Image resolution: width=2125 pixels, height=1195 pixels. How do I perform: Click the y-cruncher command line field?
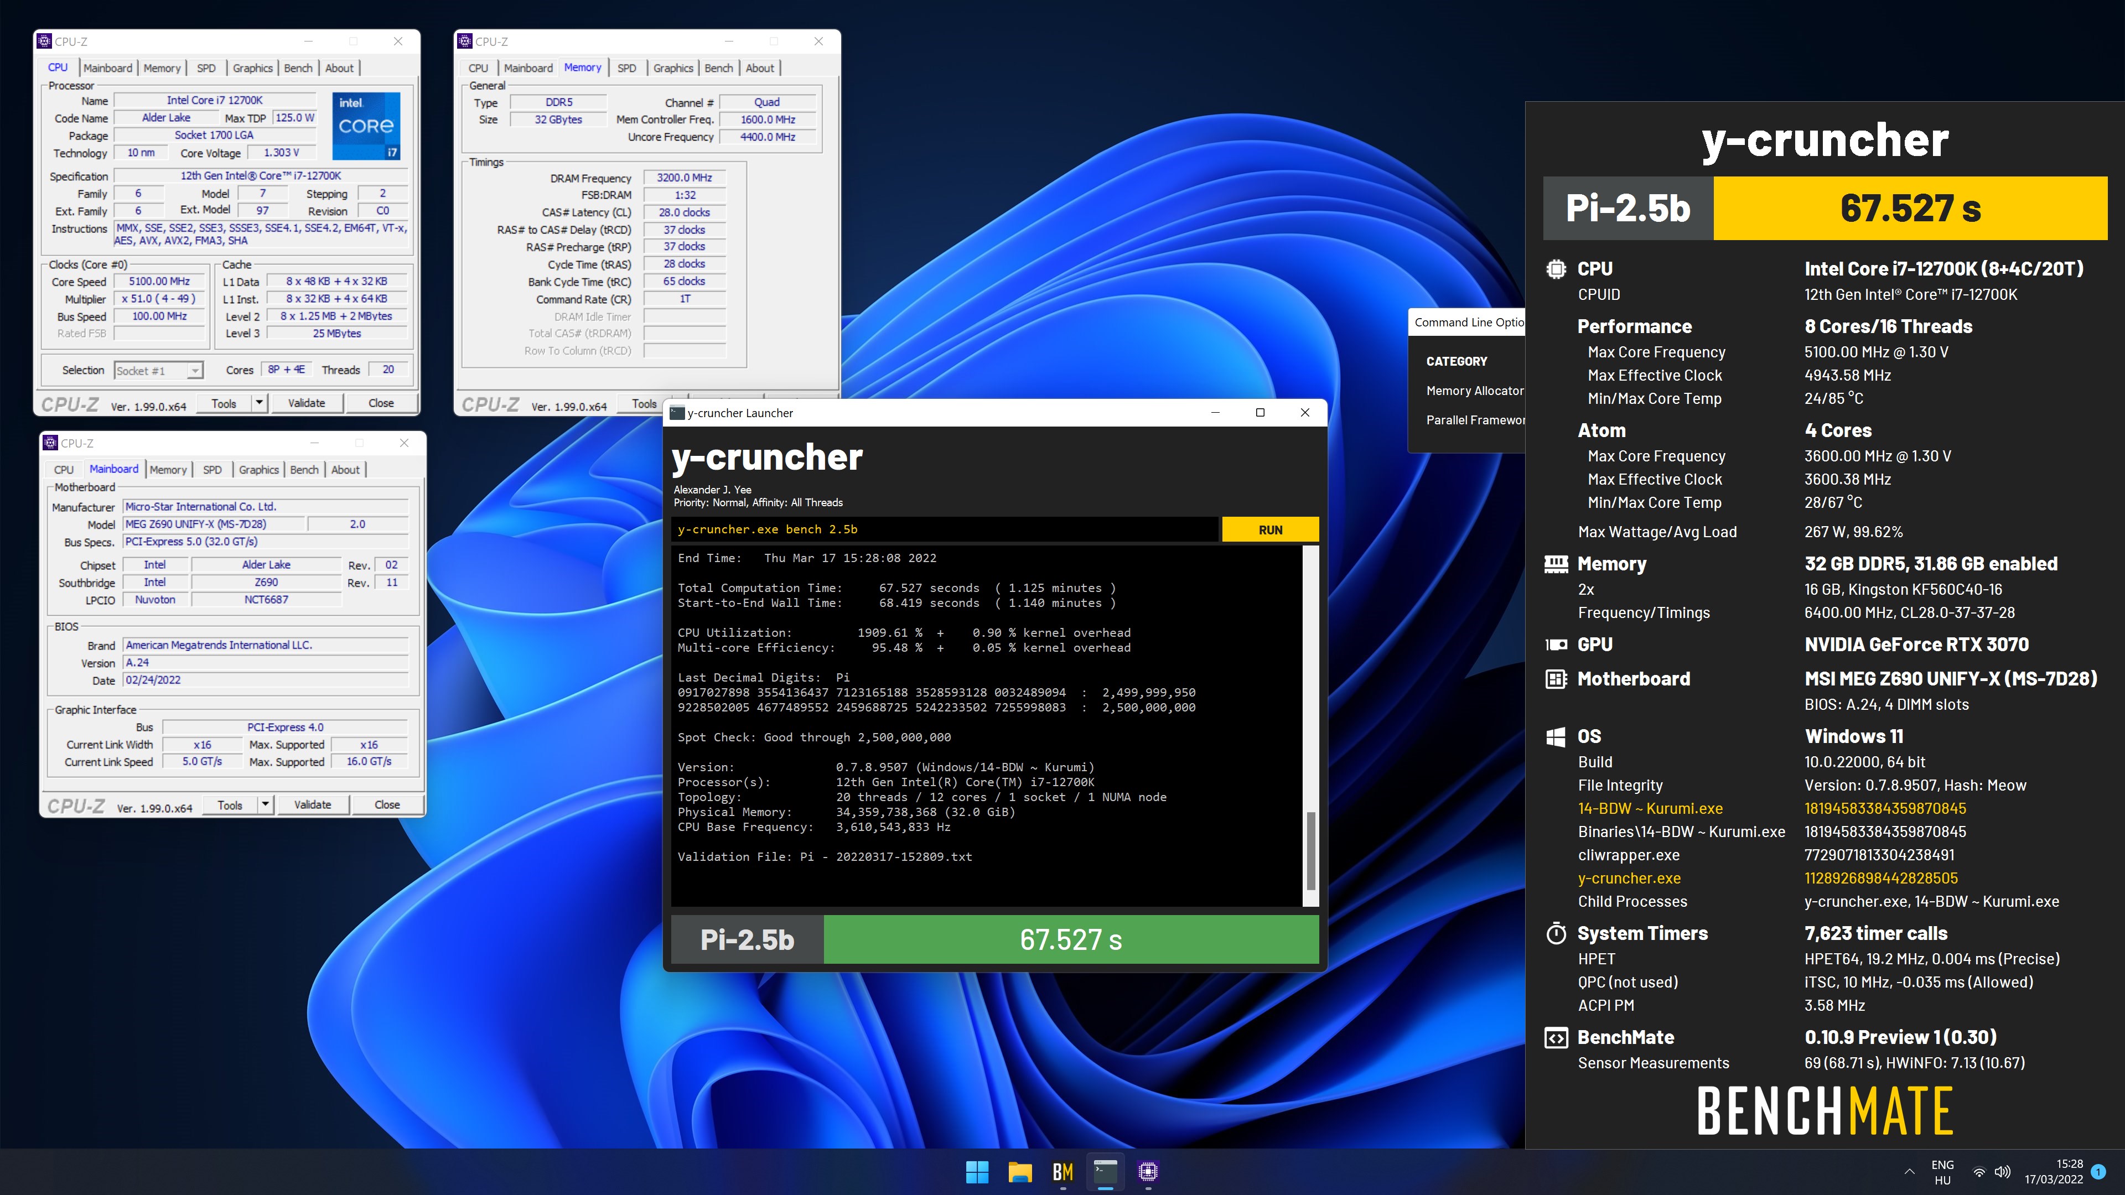point(945,529)
